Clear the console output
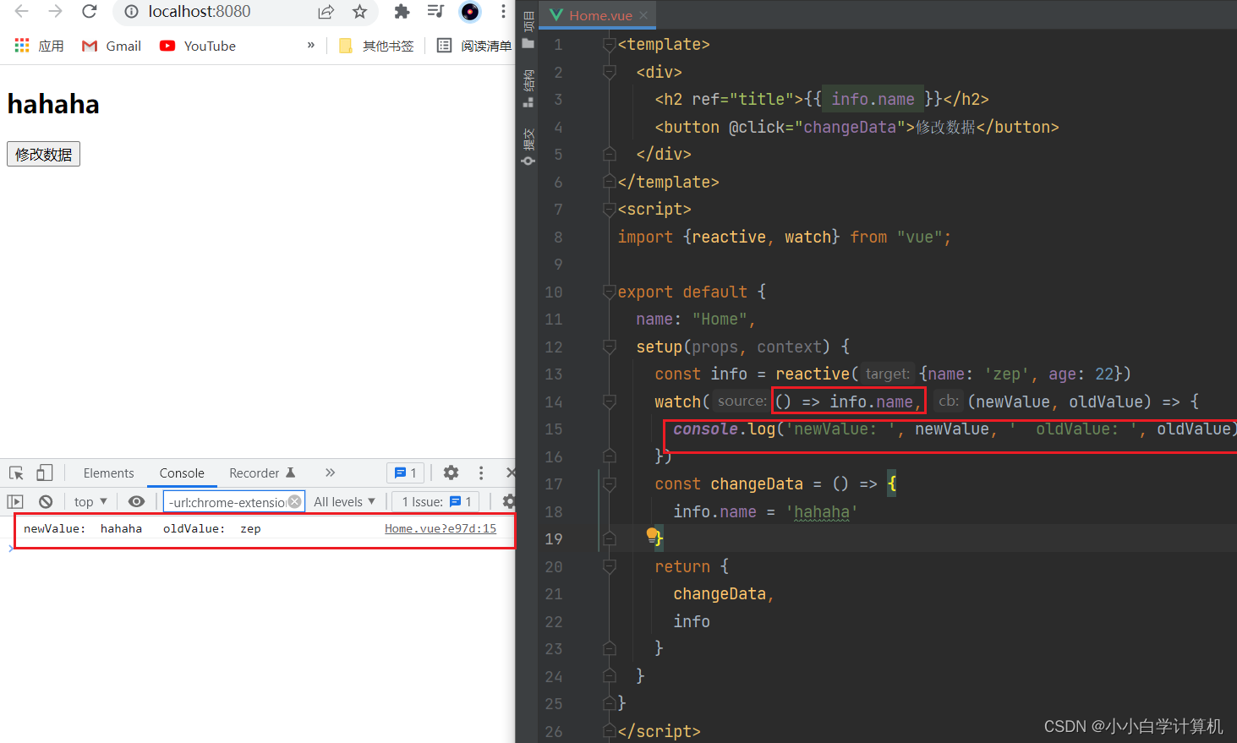1237x743 pixels. pos(46,502)
